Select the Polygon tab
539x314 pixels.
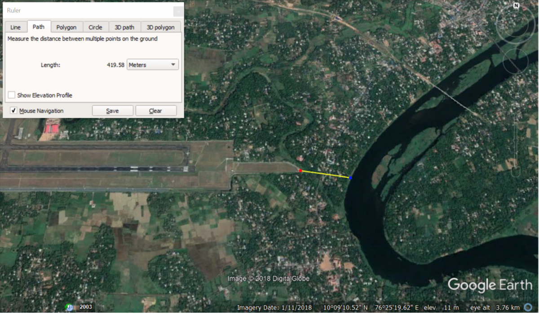tap(66, 27)
